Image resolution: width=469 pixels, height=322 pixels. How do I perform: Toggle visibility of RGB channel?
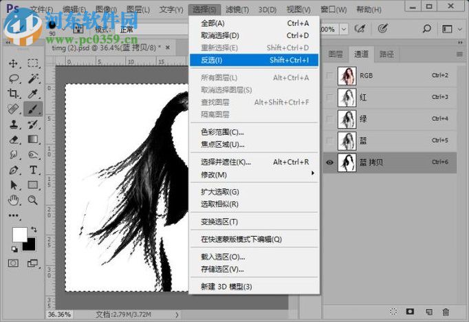click(329, 76)
